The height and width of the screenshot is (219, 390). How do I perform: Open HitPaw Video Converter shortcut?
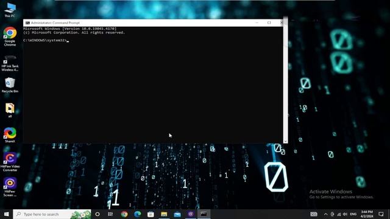click(10, 162)
